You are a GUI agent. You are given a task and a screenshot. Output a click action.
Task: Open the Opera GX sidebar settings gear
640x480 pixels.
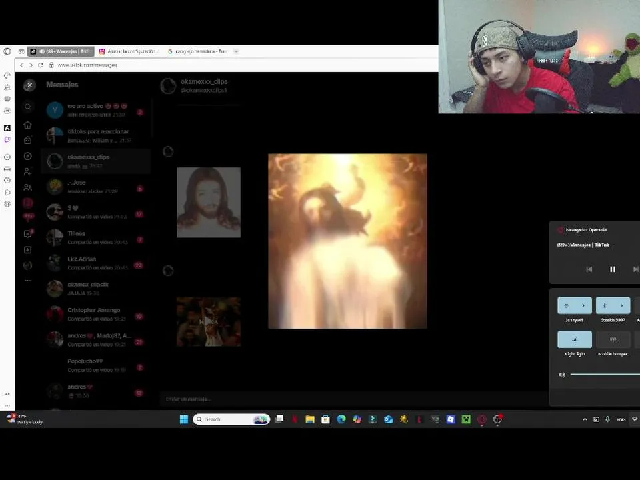(7, 204)
